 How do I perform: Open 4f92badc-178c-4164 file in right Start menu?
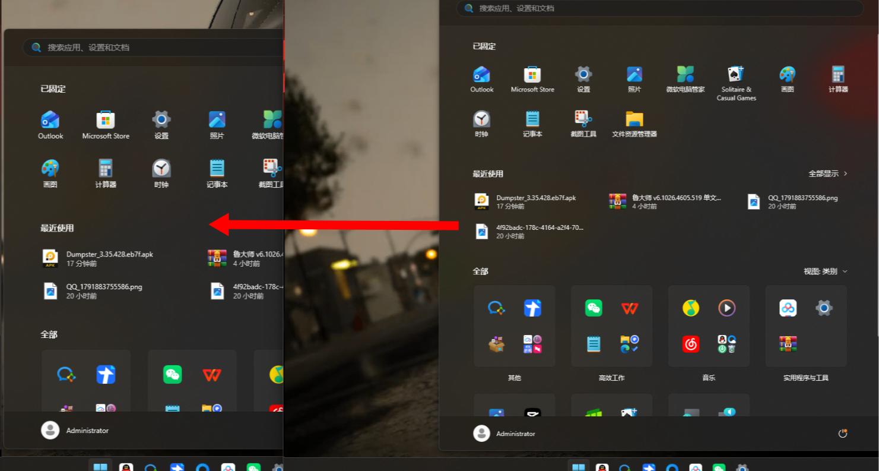530,232
